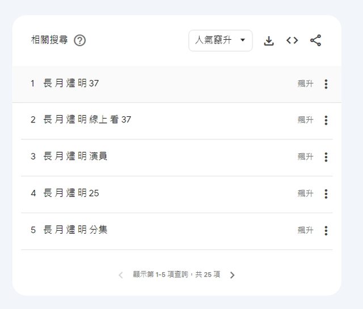Open more options for 長月燼明演員
The width and height of the screenshot is (363, 309).
point(326,157)
